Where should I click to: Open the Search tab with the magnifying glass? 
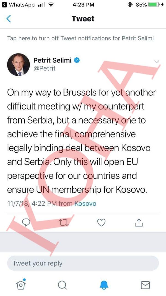coord(62,285)
